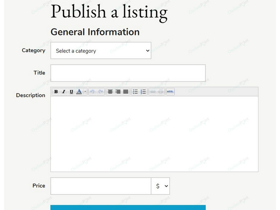The width and height of the screenshot is (280, 210).
Task: Click inside the Price input field
Action: (101, 186)
